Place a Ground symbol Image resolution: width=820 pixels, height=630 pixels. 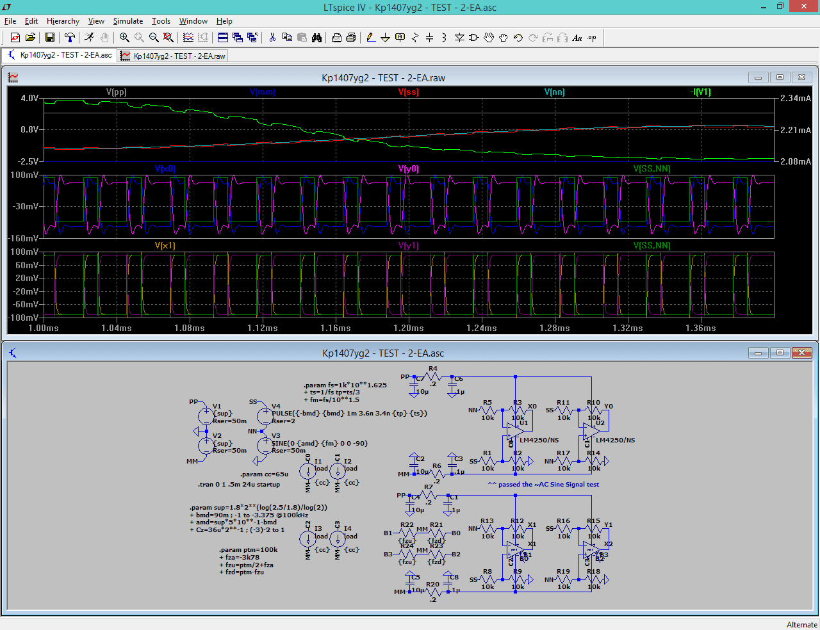pos(385,38)
